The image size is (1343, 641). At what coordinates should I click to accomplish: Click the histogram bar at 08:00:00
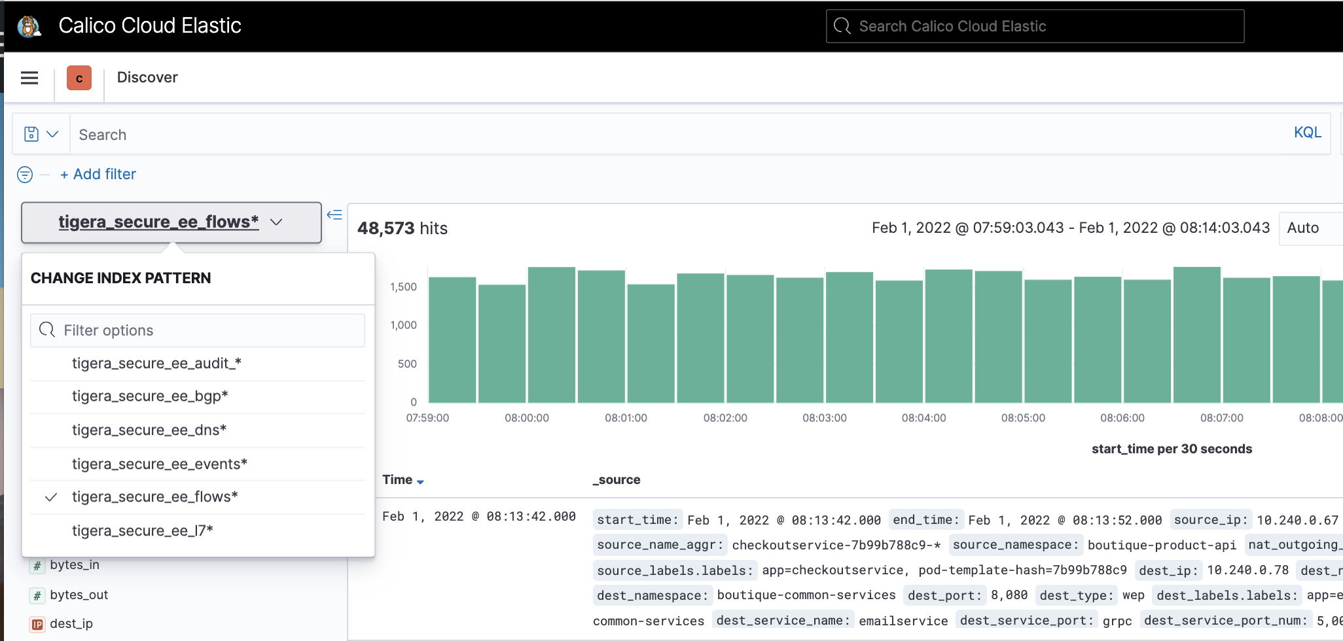[551, 335]
